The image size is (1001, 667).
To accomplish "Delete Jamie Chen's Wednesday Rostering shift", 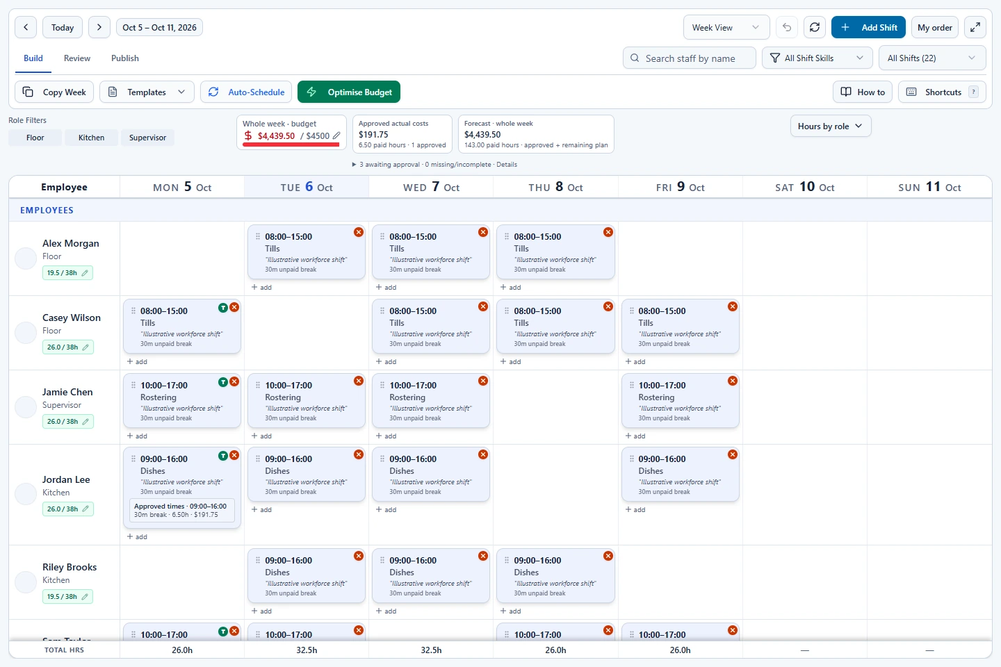I will click(x=483, y=381).
